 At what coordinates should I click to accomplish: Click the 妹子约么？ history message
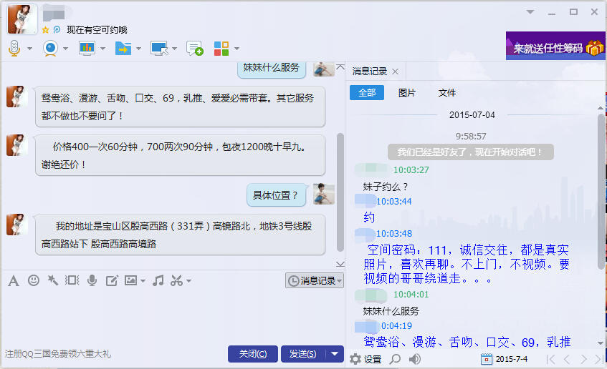click(385, 187)
